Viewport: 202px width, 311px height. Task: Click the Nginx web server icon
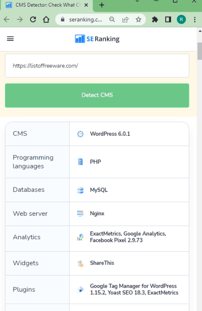coord(80,213)
